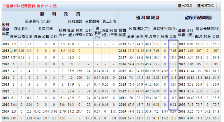Select the 11.44 EPS cell for 2014
The image size is (224, 122).
click(190, 71)
